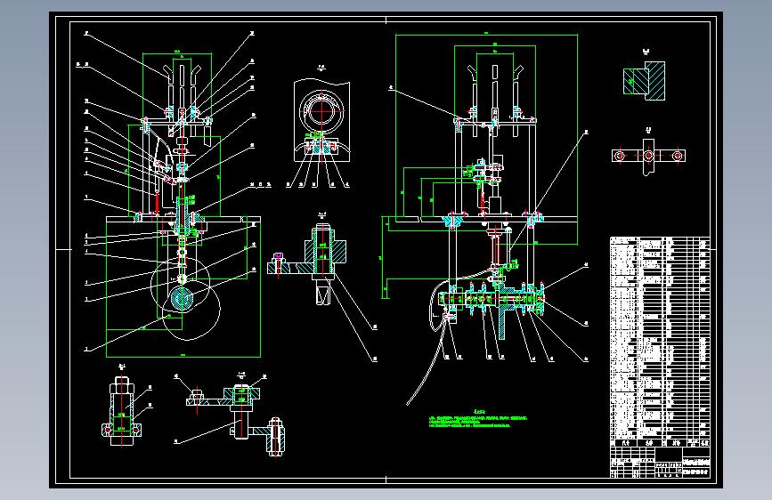Click the bottom-center linkage bracket detail view

tap(235, 419)
